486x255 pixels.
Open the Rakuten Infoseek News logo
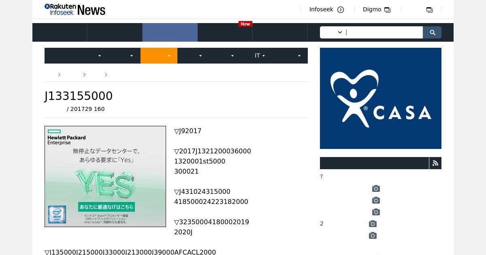[75, 9]
